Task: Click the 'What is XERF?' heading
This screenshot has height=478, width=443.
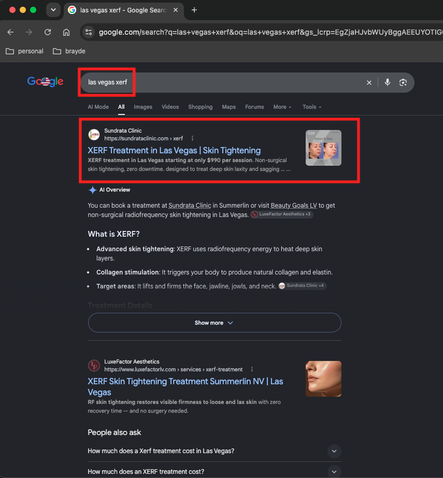Action: tap(114, 234)
